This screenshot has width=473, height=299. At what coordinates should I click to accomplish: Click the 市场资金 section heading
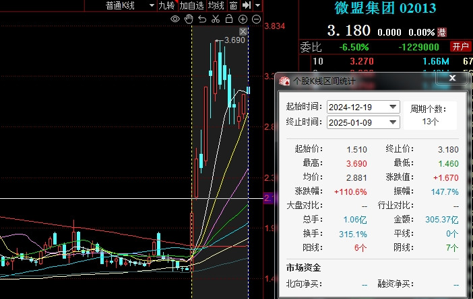point(303,267)
